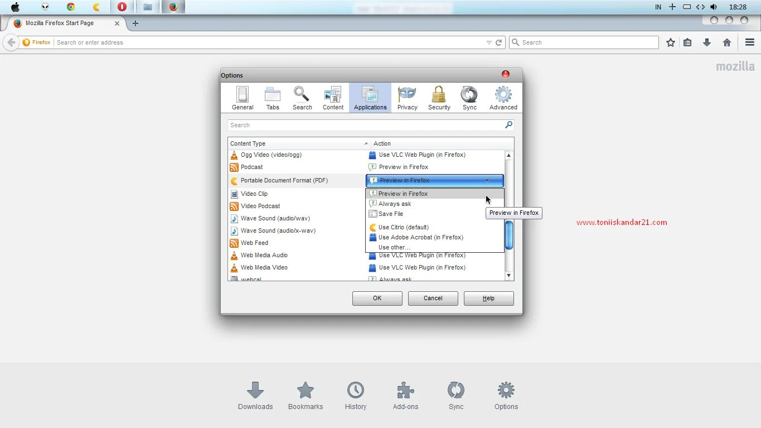Show bookmarks list icon

point(688,42)
